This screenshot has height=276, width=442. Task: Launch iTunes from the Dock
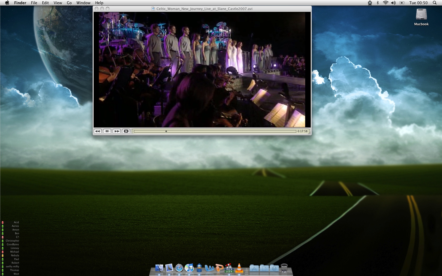189,268
